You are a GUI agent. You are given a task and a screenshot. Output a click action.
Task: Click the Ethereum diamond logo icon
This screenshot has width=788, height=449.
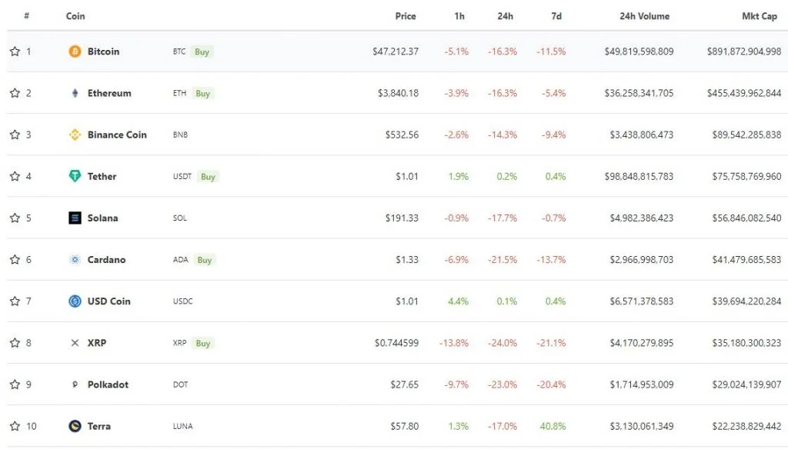75,93
